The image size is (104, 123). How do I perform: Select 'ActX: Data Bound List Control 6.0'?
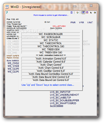[x=51, y=80]
